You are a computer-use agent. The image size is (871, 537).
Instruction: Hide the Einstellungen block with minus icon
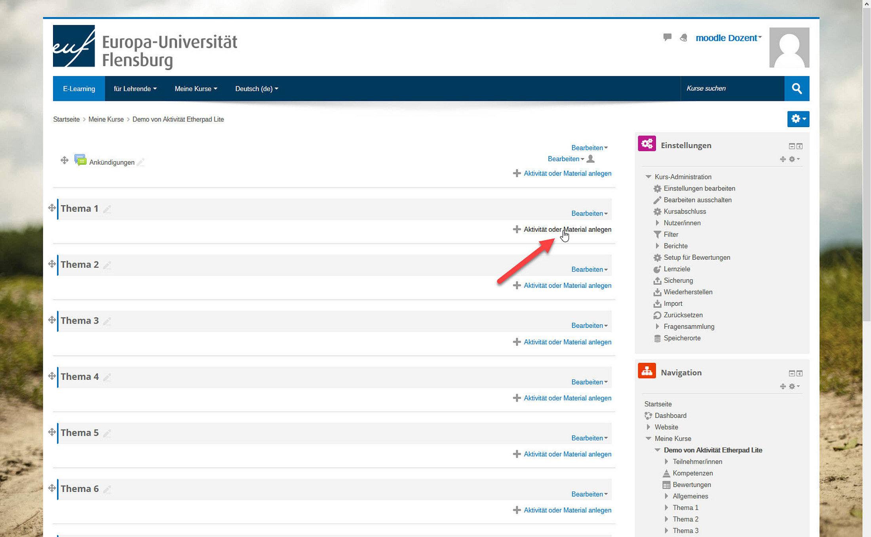point(791,146)
